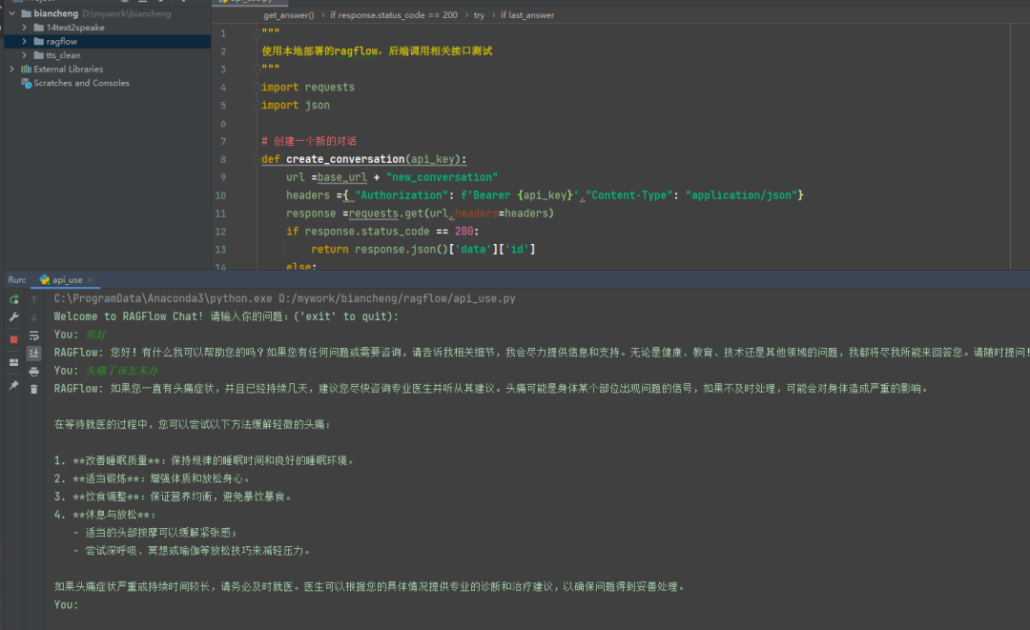This screenshot has width=1030, height=630.
Task: Place cursor on 'import requests' line
Action: pos(308,88)
